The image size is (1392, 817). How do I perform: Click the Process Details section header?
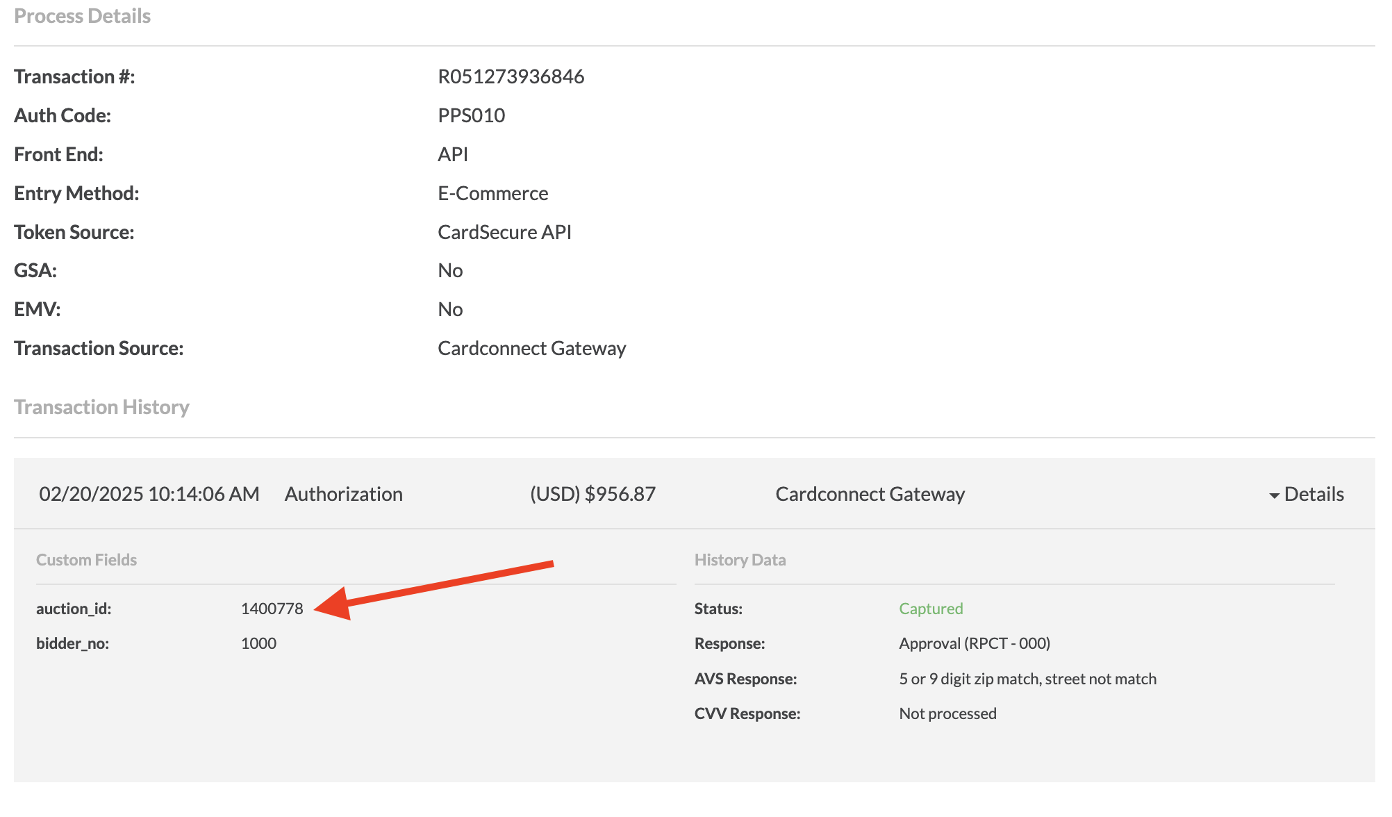coord(82,15)
